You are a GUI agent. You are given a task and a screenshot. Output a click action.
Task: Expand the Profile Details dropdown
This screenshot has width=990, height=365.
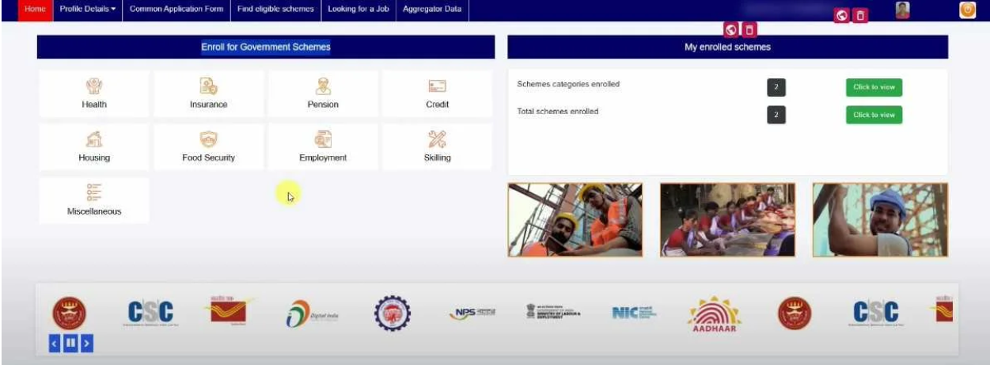87,10
